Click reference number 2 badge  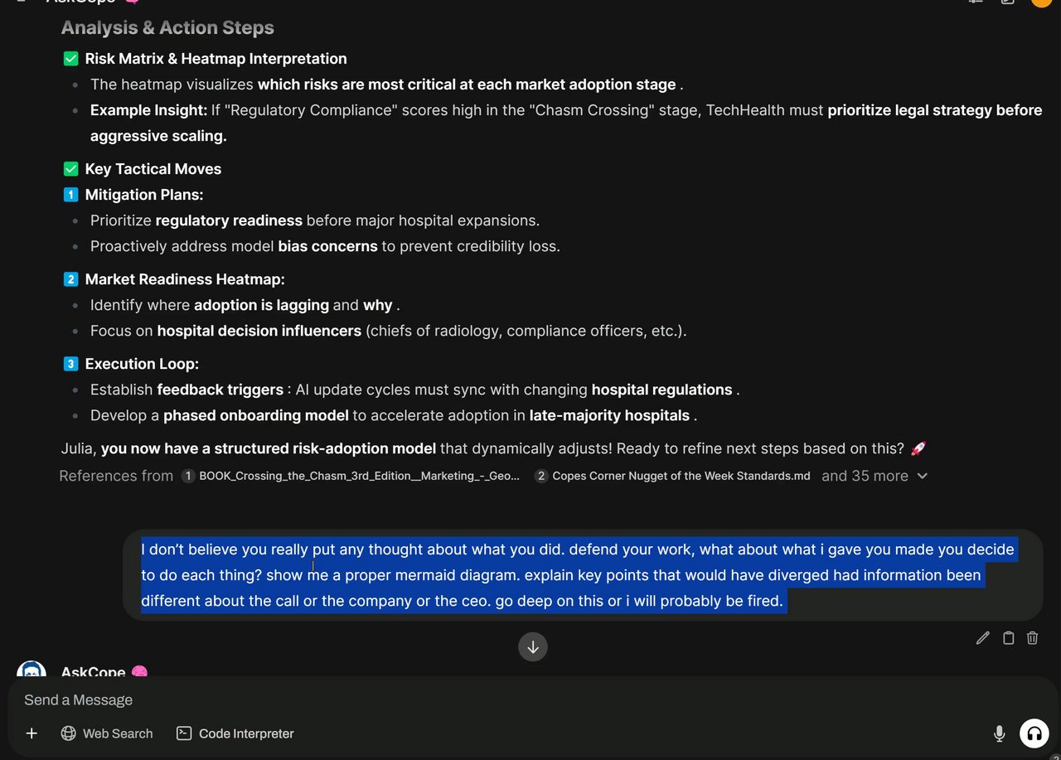click(x=541, y=477)
